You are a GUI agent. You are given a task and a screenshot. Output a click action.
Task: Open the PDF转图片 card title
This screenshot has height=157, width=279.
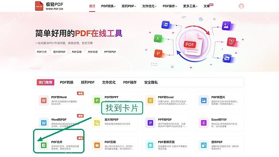pos(218,97)
